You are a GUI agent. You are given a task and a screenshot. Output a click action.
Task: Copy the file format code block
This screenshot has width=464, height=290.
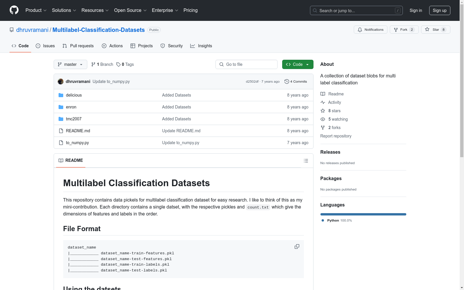click(297, 246)
